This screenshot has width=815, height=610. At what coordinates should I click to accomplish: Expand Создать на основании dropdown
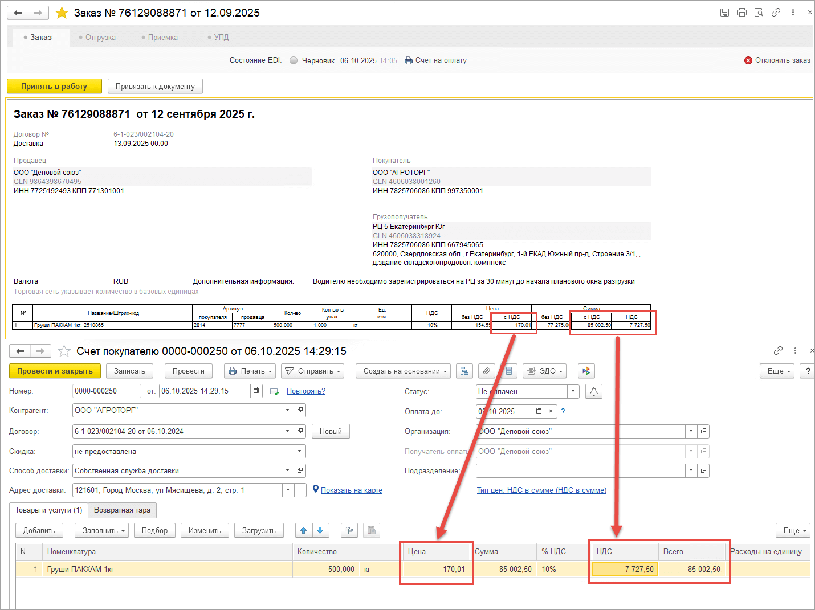coord(403,371)
